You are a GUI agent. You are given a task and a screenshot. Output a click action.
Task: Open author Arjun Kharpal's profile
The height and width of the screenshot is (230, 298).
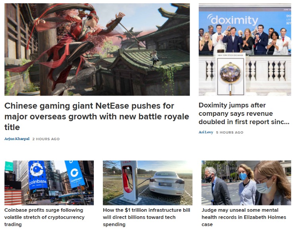click(17, 139)
